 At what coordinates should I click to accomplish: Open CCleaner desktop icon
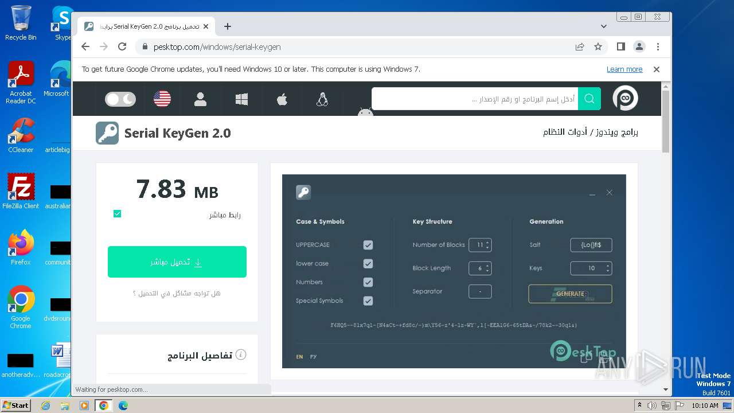(21, 135)
